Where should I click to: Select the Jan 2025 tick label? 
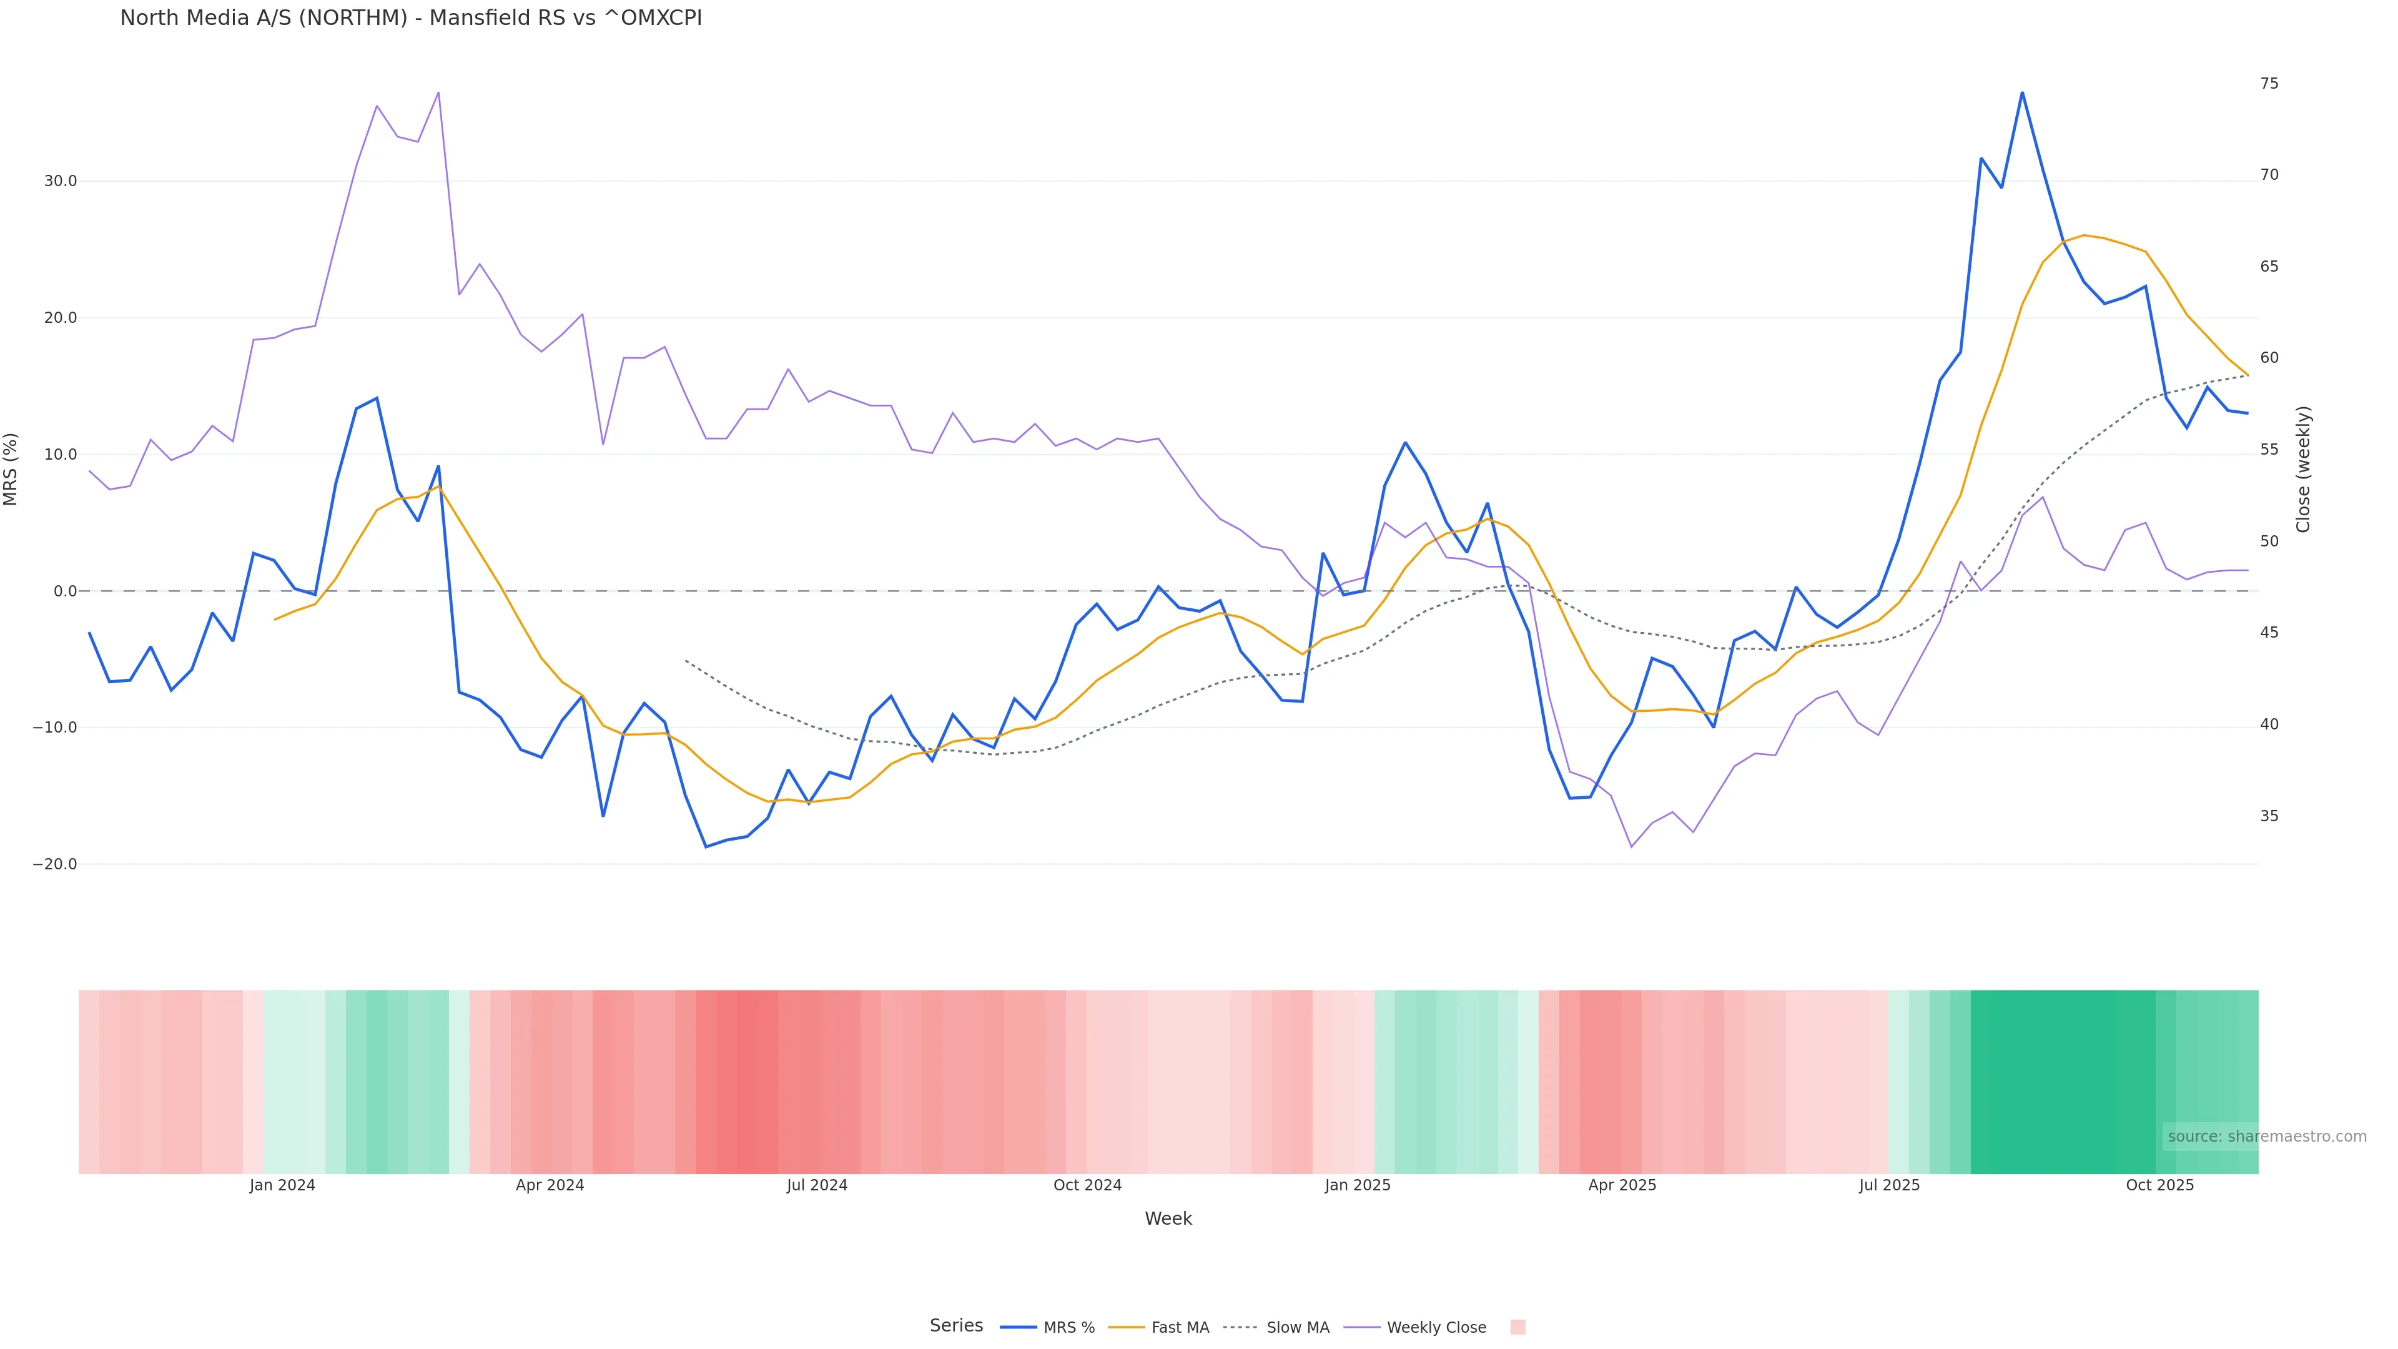(x=1356, y=1185)
